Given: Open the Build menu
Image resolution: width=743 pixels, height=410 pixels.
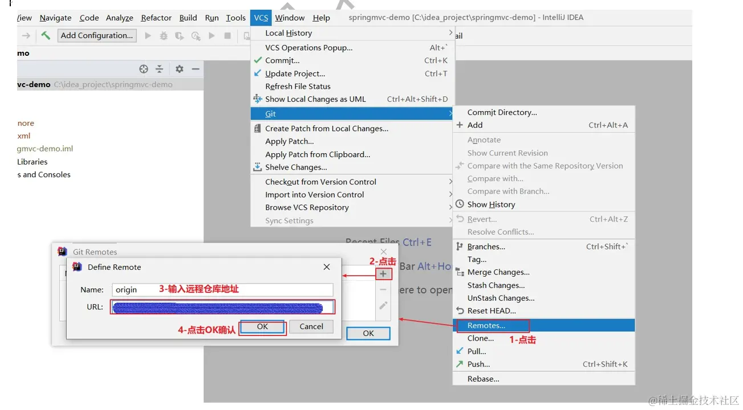Looking at the screenshot, I should pos(188,18).
